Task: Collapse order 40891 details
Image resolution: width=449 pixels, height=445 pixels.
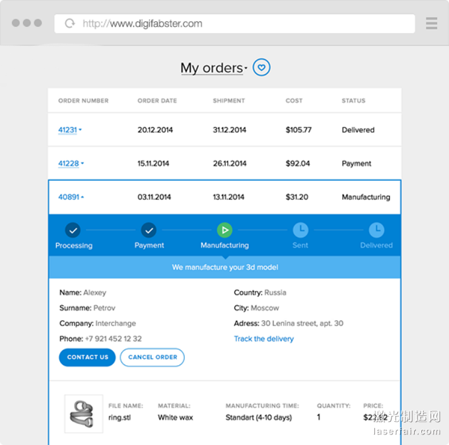Action: (x=71, y=197)
